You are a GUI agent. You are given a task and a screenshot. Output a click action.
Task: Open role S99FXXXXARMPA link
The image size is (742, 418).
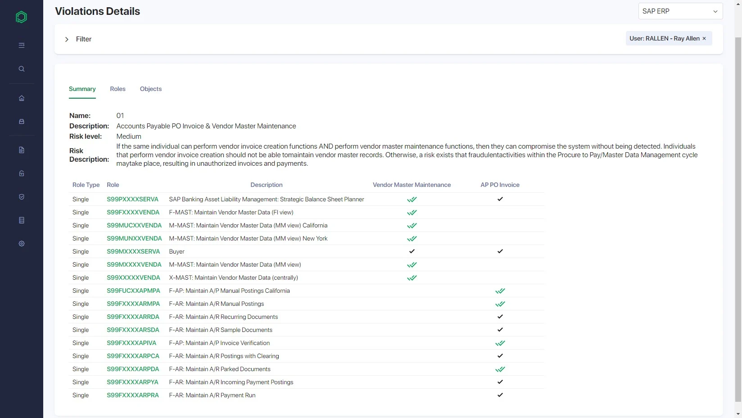click(x=133, y=304)
